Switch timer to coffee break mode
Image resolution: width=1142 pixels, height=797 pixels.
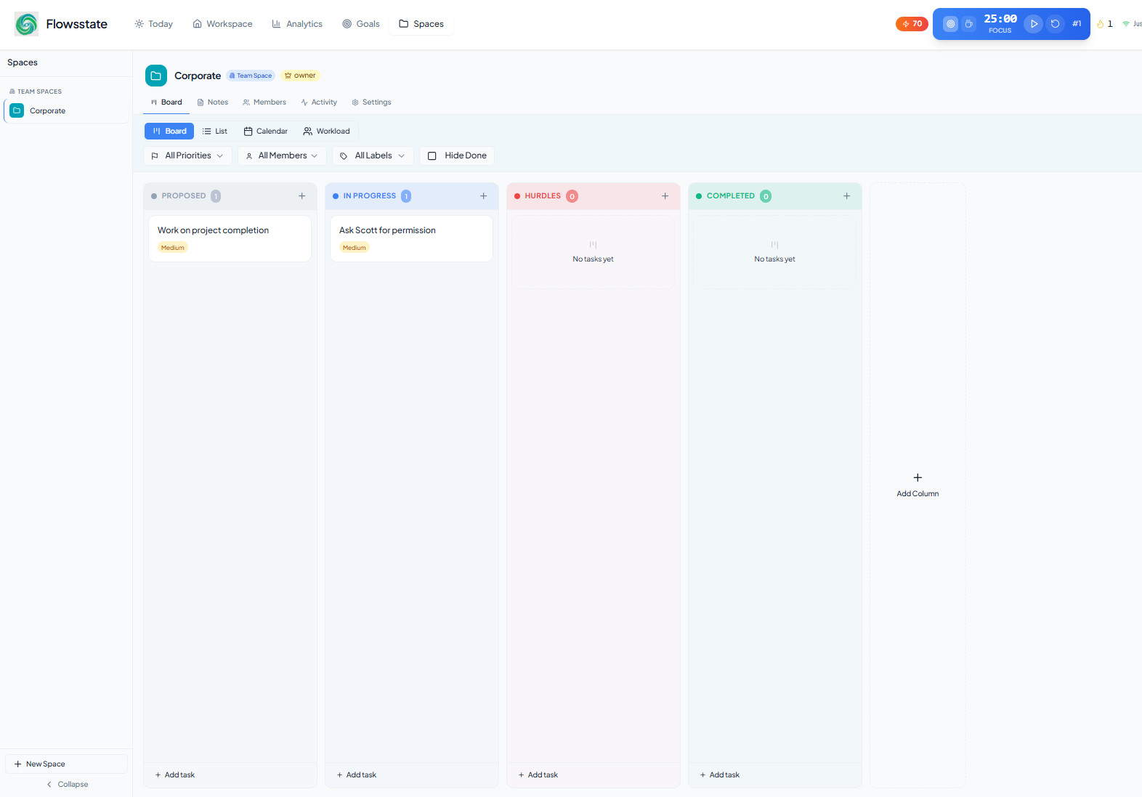point(968,24)
